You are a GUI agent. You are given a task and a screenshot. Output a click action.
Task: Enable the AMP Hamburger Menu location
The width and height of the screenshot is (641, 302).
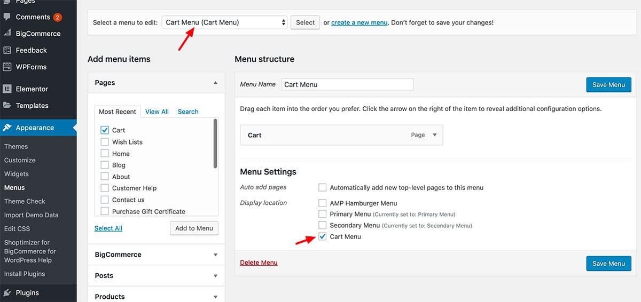(322, 203)
